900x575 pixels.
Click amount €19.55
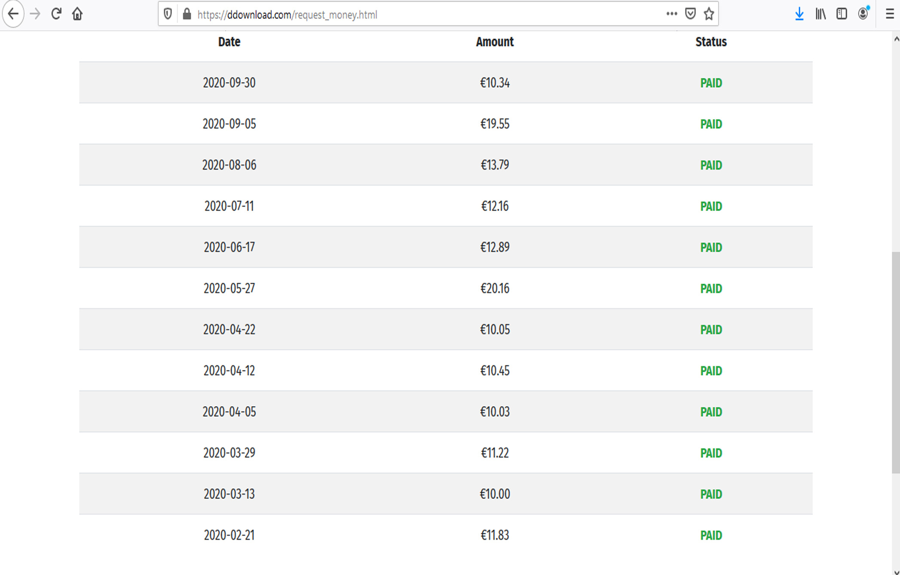point(495,124)
